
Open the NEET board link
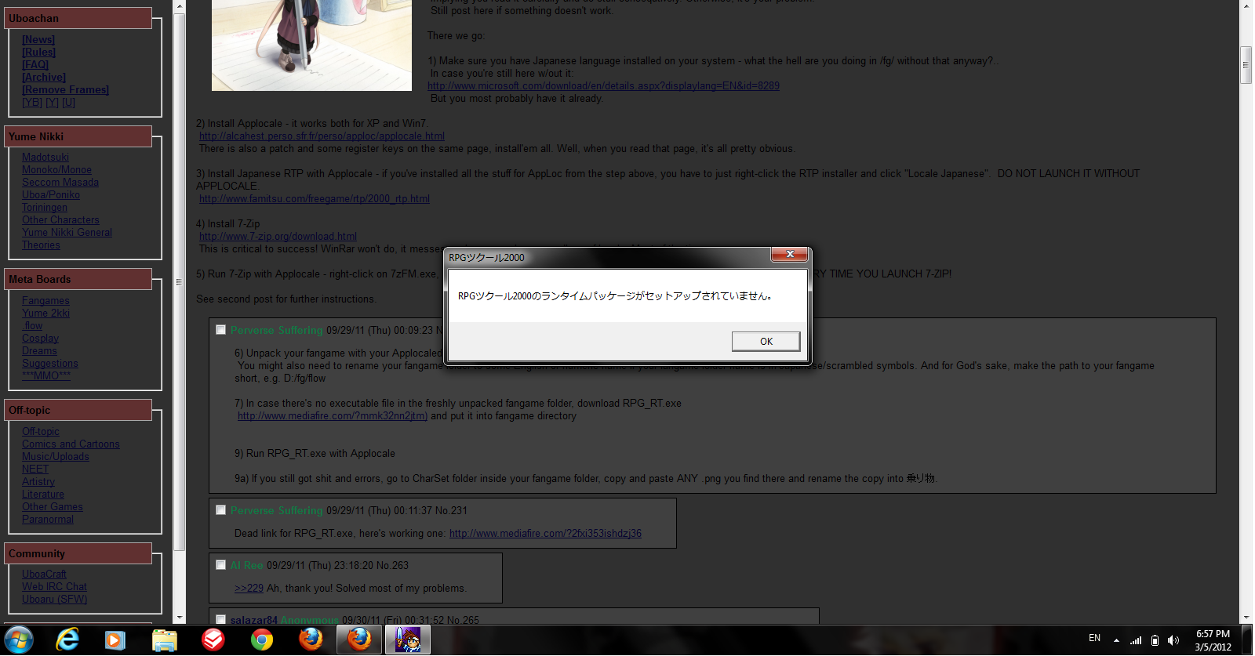point(35,469)
